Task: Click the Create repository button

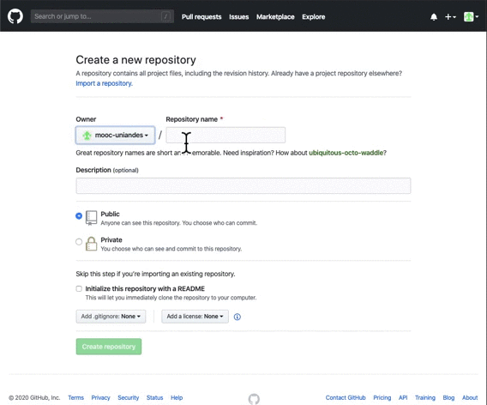Action: (109, 347)
